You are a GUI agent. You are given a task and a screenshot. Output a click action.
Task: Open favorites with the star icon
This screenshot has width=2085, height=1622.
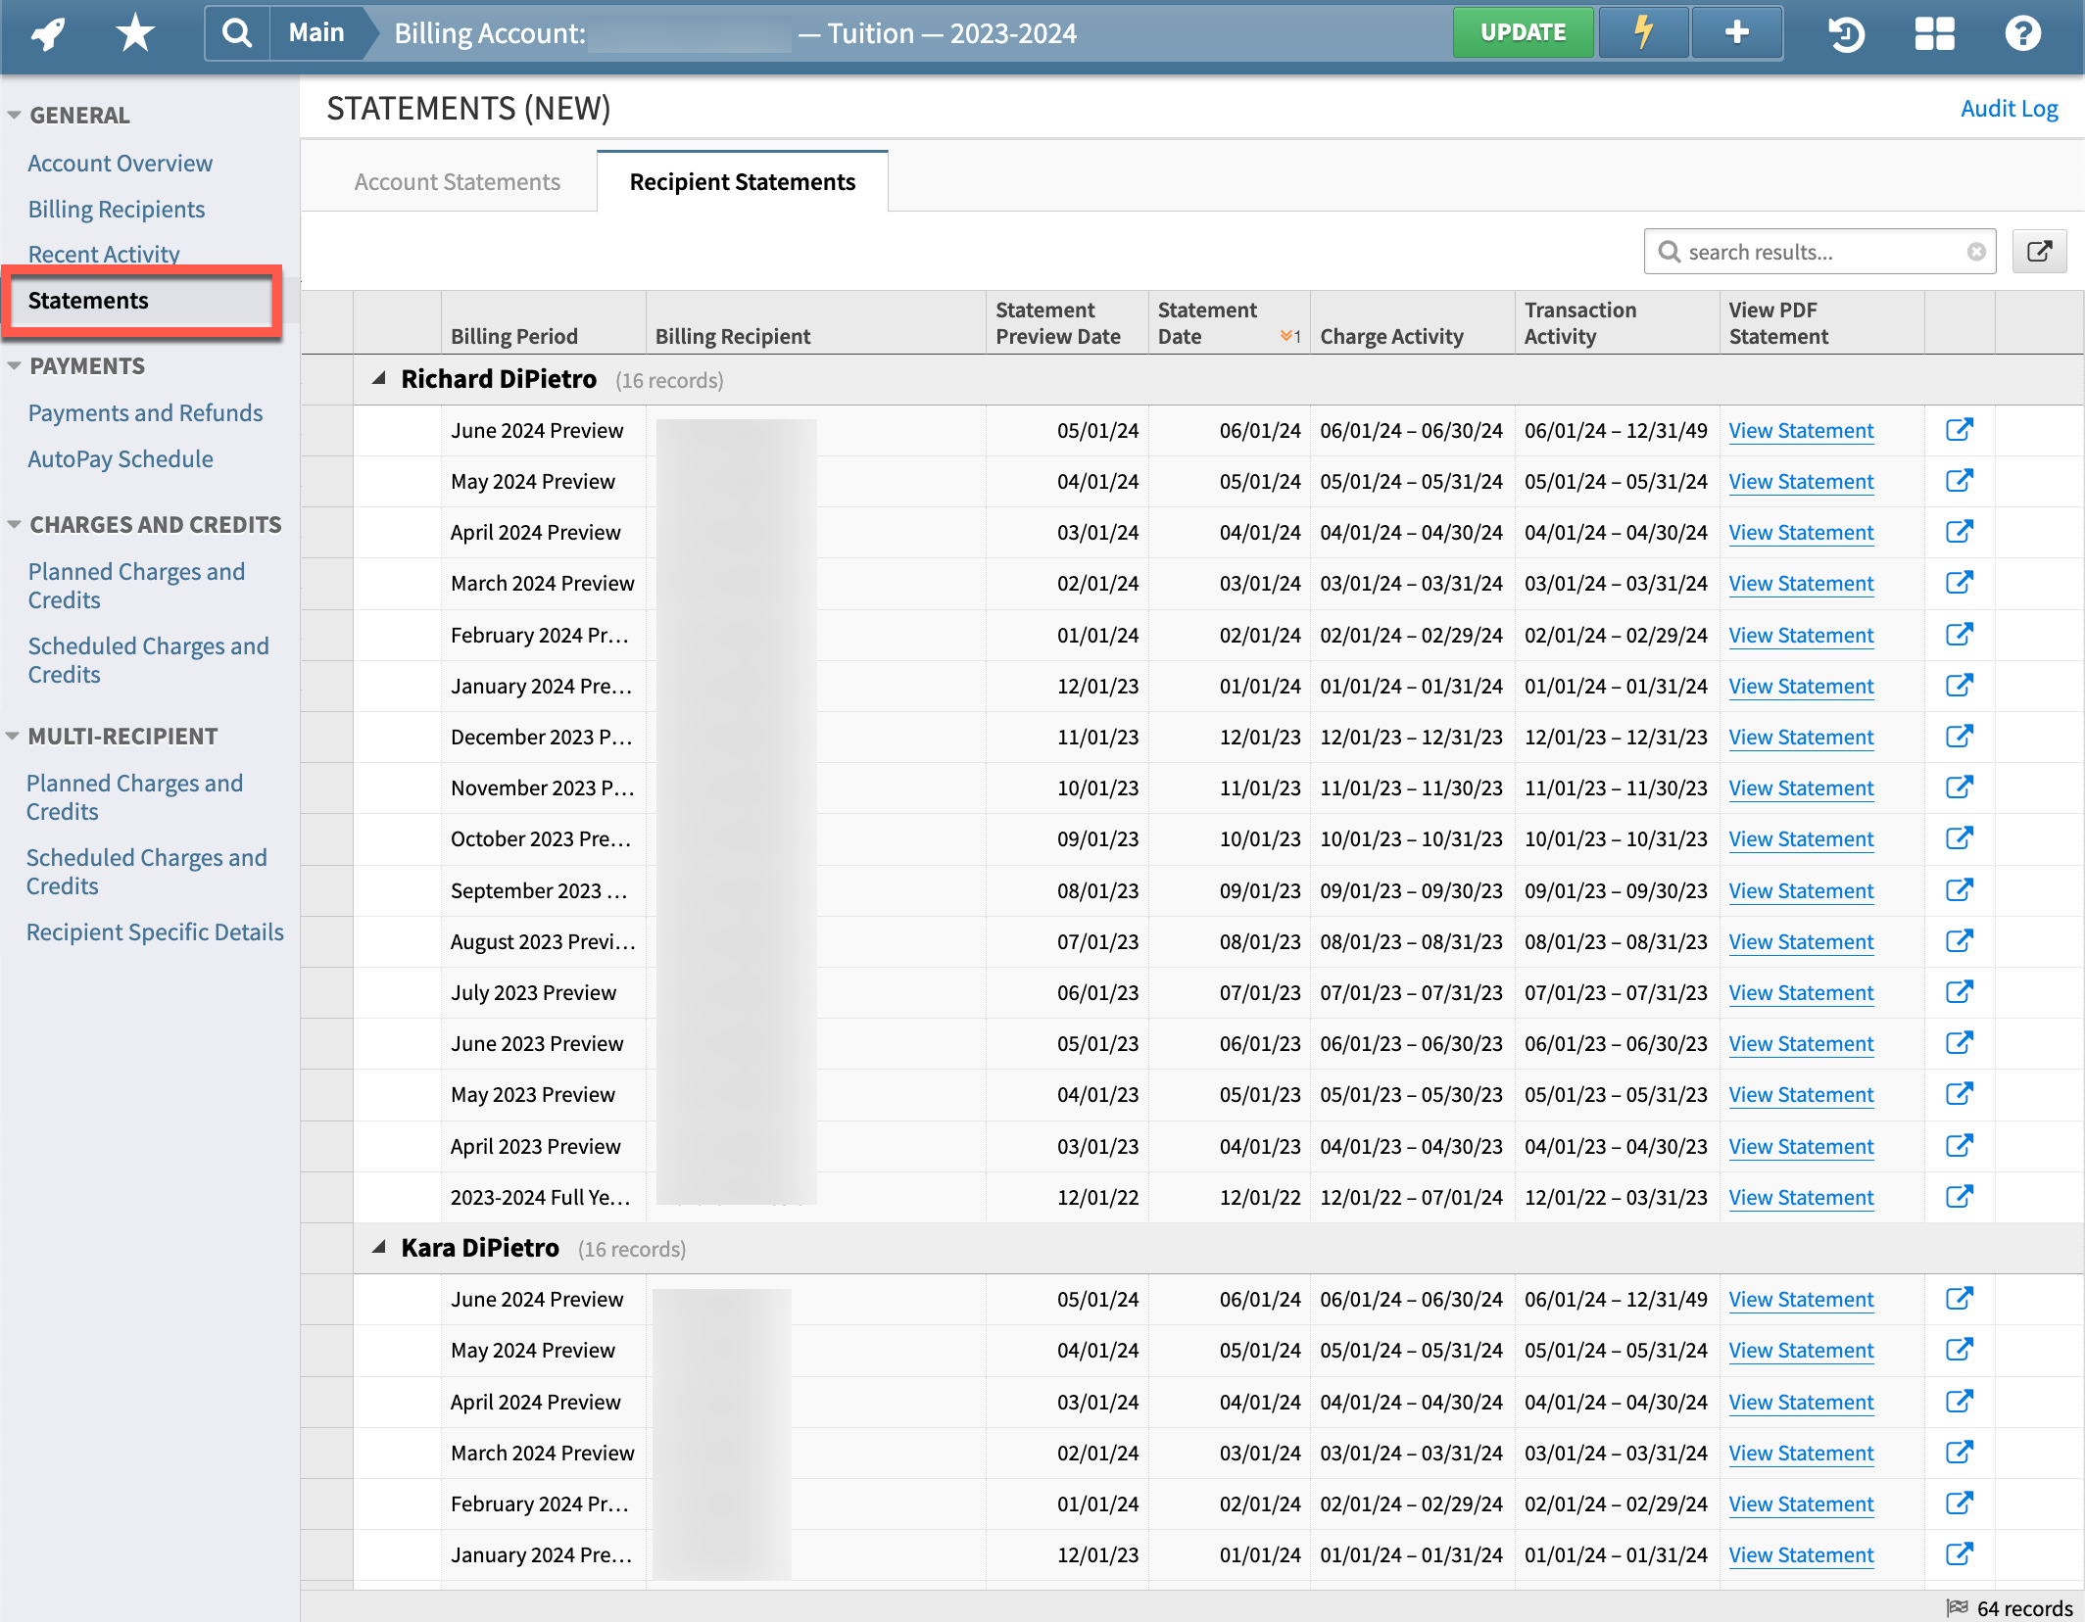134,32
